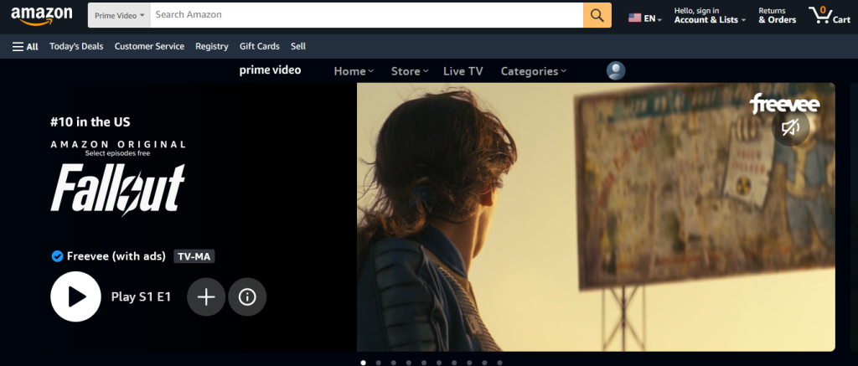The height and width of the screenshot is (366, 858).
Task: Click the blue Freevee checkmark badge
Action: (x=57, y=256)
